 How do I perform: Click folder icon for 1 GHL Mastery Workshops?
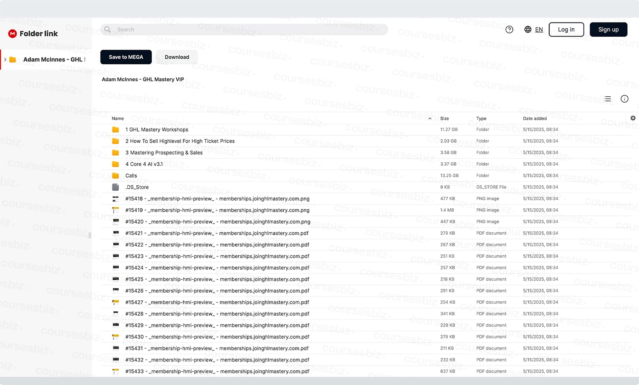tap(115, 129)
